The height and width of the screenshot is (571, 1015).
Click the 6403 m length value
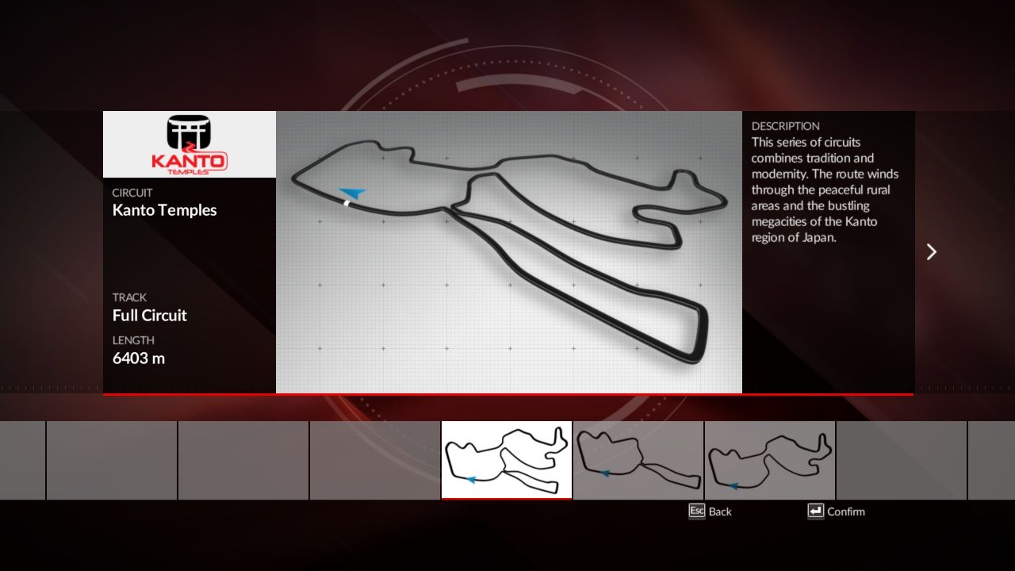point(139,358)
